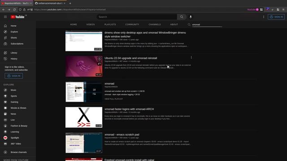Reload the page in browser
The height and width of the screenshot is (161, 287).
pos(14,9)
